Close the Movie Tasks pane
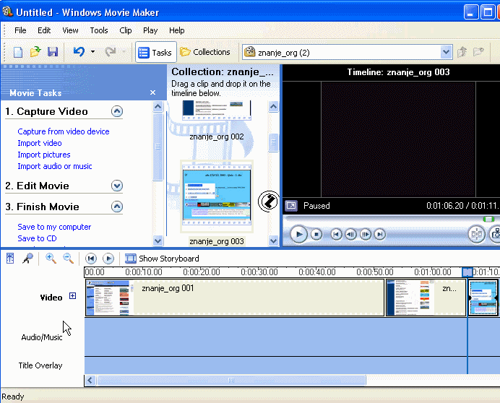The width and height of the screenshot is (500, 403). (x=152, y=92)
